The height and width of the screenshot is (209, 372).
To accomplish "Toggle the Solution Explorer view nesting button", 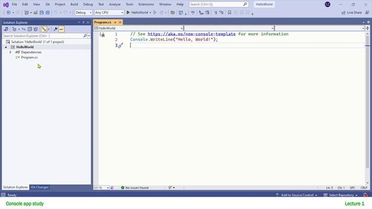I will point(44,29).
